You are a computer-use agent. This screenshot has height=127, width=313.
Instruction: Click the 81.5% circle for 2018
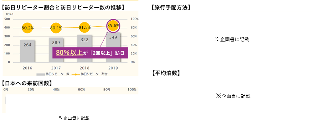(84, 27)
